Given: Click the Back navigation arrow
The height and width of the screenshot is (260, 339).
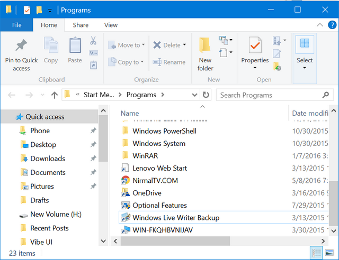Looking at the screenshot, I should [12, 95].
